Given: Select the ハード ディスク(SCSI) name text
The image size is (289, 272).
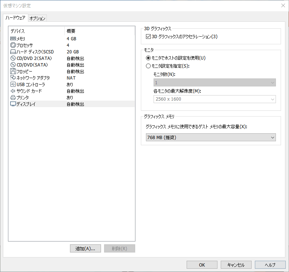Looking at the screenshot, I should [35, 52].
